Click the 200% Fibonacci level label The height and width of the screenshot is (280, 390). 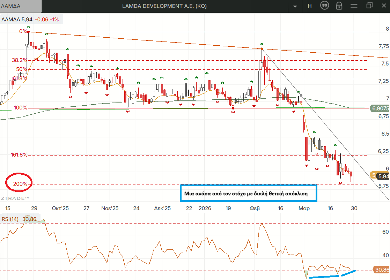20,184
